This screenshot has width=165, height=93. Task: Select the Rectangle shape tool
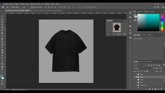point(2,64)
